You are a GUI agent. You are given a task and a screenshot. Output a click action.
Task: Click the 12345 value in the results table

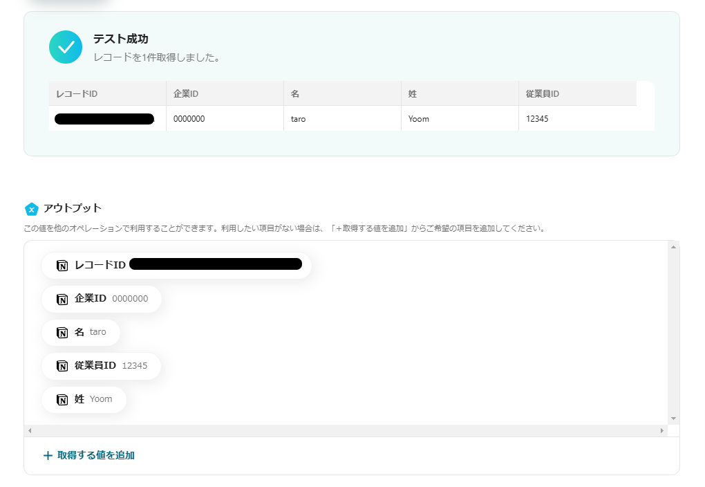538,118
